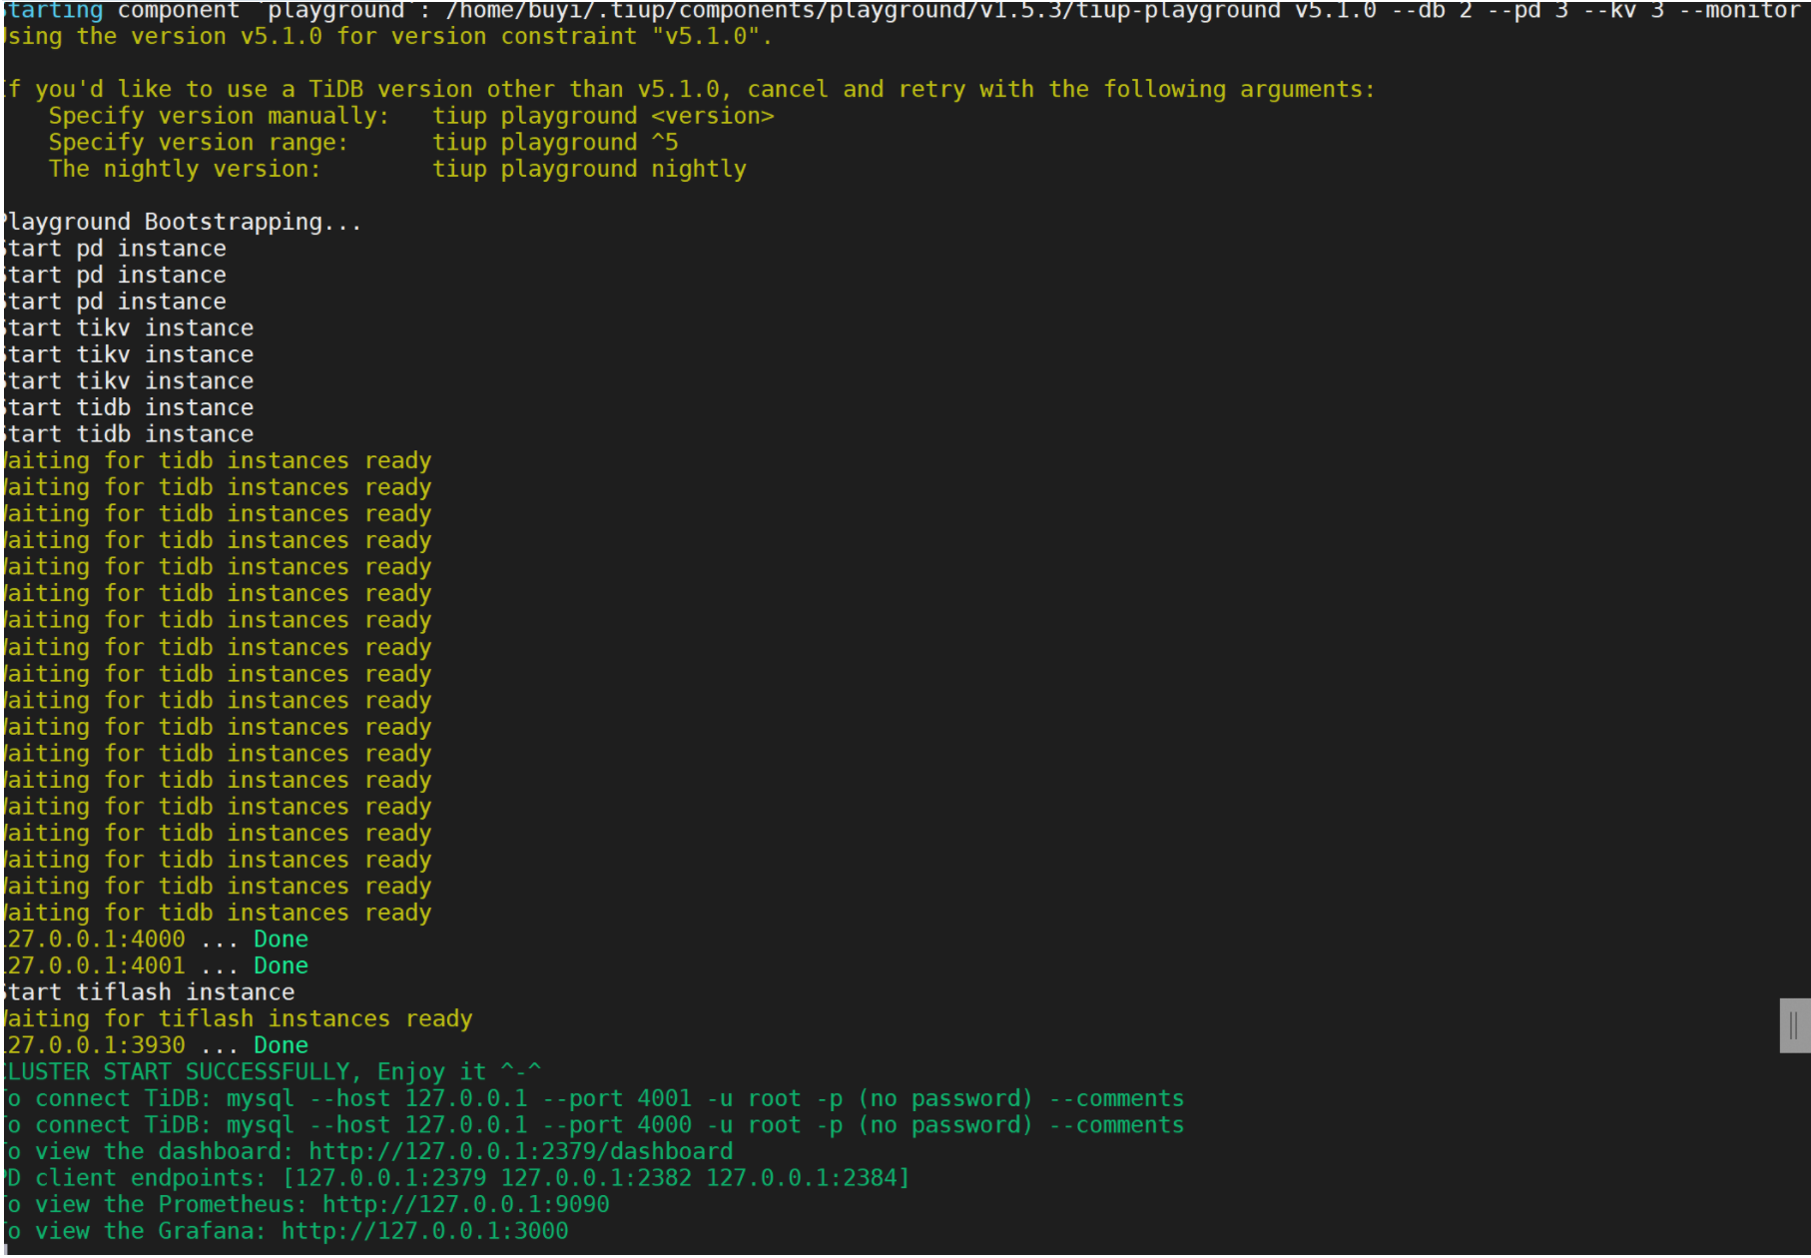Viewport: 1811px width, 1258px height.
Task: Click the CLUSTER START SUCCESSFULLY message
Action: 270,1071
